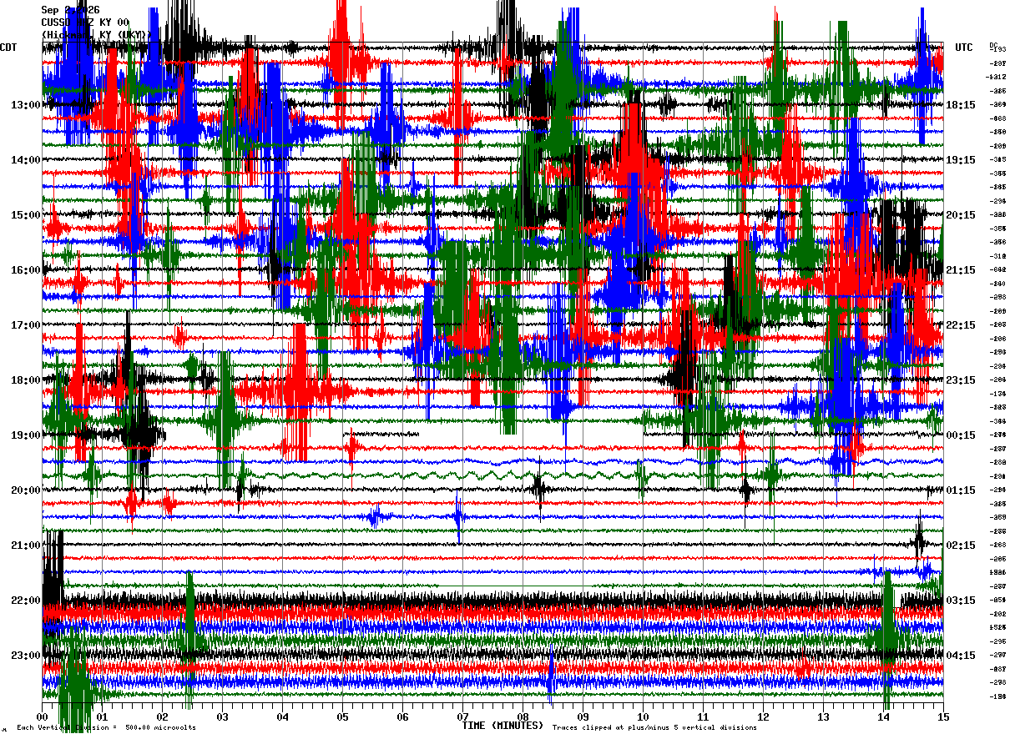1010x739 pixels.
Task: Click the 03:15 UTC time label
Action: 961,601
